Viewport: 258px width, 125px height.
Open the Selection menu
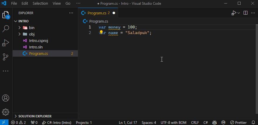(40, 4)
